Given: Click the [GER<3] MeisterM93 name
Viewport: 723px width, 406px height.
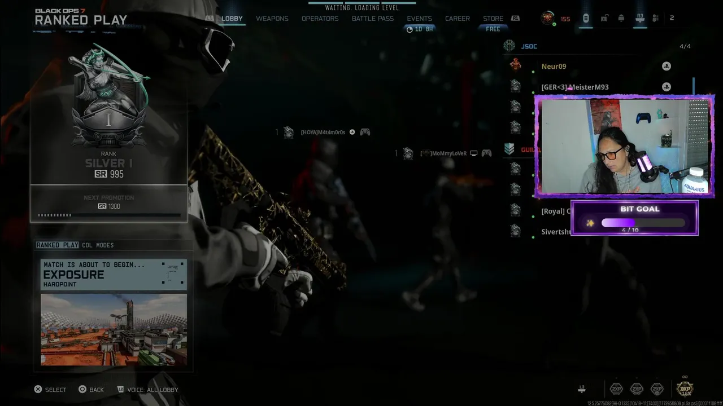Looking at the screenshot, I should click(575, 87).
